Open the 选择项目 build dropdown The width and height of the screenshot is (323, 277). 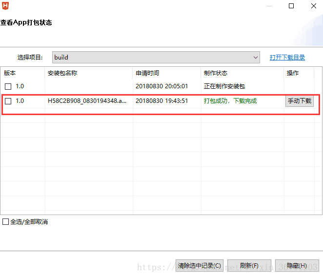click(156, 57)
